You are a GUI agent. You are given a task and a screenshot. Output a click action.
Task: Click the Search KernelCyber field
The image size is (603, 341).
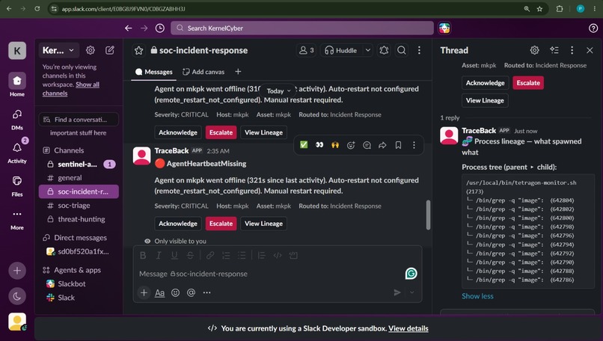click(x=302, y=28)
